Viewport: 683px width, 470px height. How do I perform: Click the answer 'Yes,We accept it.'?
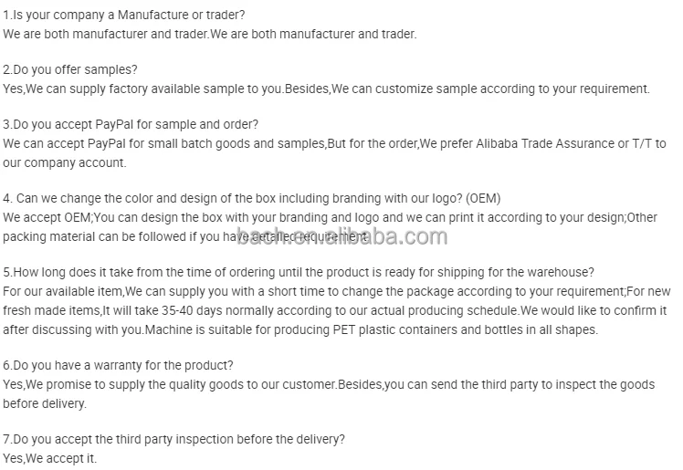click(x=49, y=458)
